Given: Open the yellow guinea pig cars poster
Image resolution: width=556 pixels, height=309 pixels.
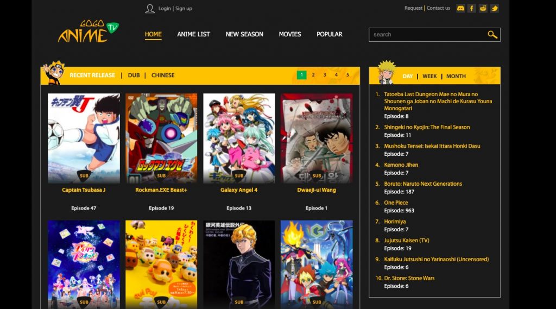Looking at the screenshot, I should coord(161,264).
